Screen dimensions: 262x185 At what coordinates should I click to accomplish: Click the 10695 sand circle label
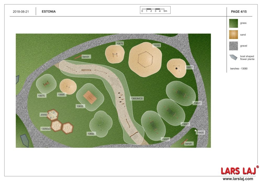coord(62,94)
